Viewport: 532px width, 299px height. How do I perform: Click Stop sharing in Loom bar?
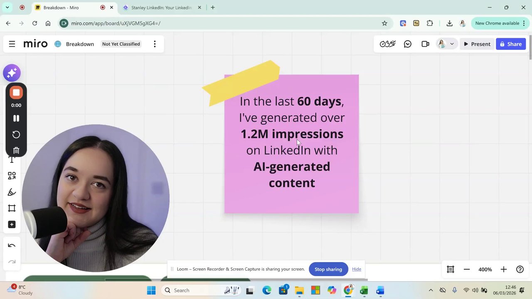[x=328, y=269]
